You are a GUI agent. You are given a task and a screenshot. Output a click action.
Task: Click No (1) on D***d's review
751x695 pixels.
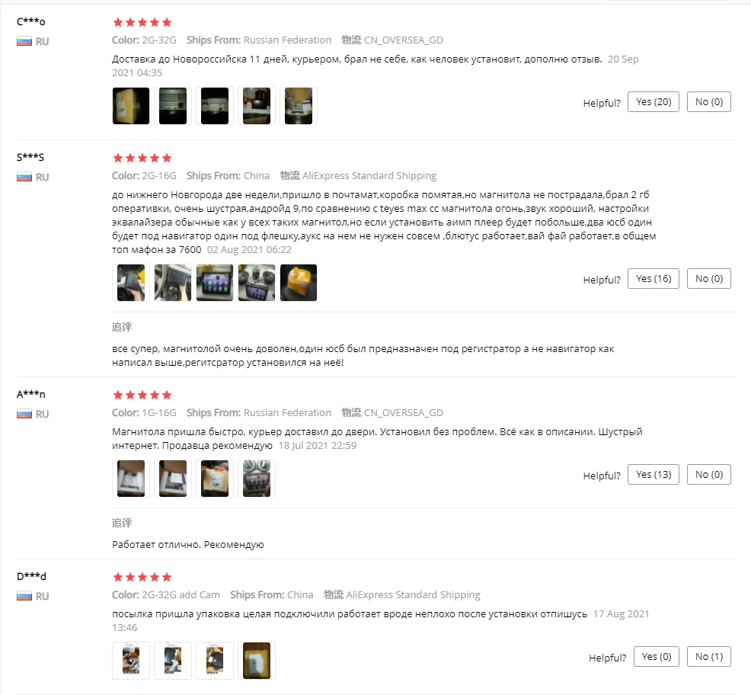tap(709, 657)
